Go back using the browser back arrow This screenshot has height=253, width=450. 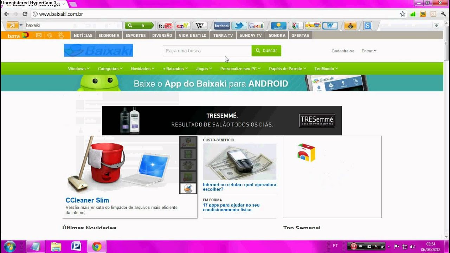6,14
